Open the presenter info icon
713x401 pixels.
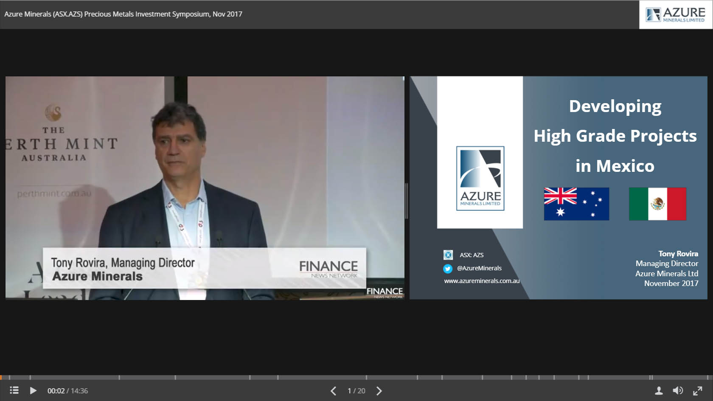tap(659, 391)
